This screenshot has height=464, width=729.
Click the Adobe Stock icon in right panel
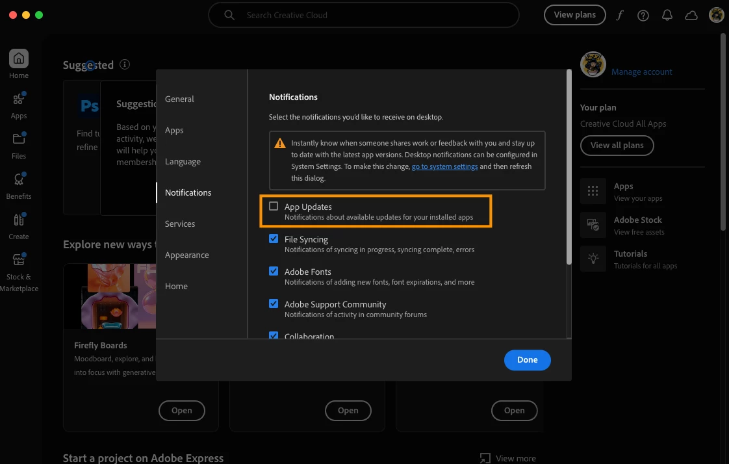coord(593,225)
